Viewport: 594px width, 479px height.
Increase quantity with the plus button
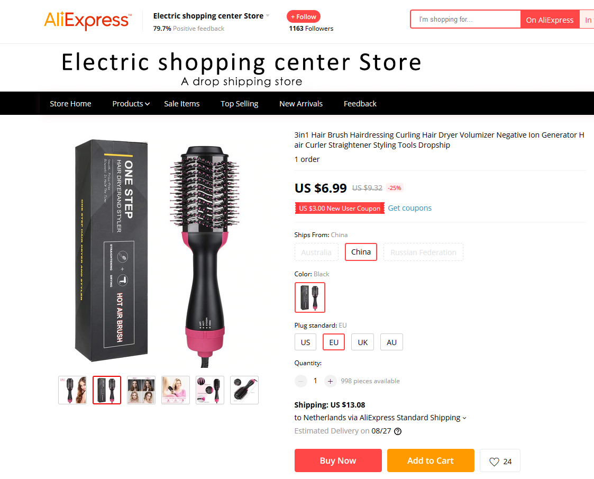(x=331, y=381)
